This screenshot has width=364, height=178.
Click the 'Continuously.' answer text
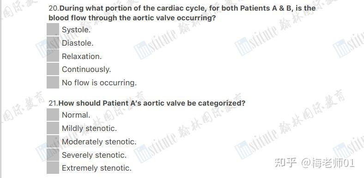point(86,70)
